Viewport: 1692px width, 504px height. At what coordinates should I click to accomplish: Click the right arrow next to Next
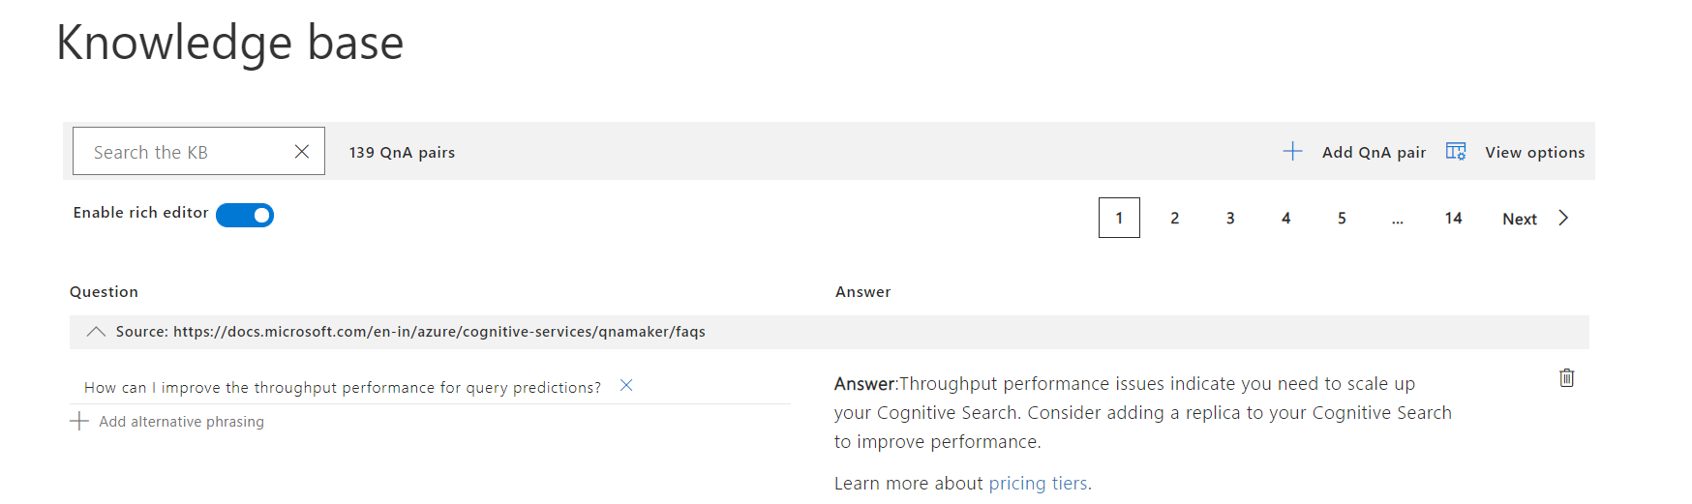coord(1563,218)
